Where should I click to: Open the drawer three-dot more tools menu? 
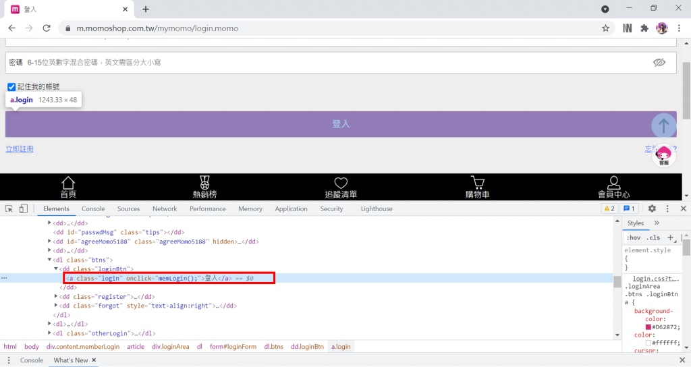[x=8, y=360]
